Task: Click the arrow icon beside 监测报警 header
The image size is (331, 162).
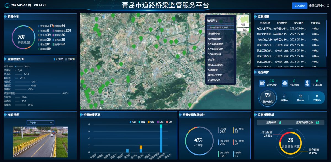Action: point(256,17)
